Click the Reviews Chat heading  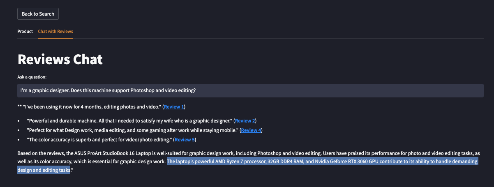(60, 60)
